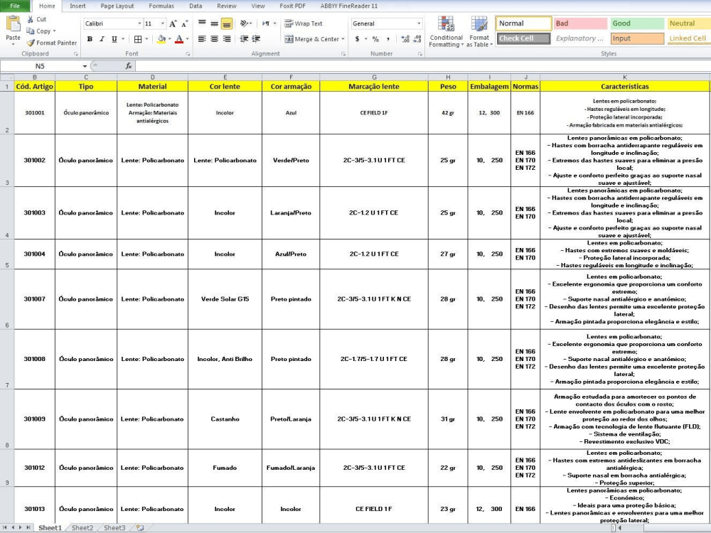Screen dimensions: 711x533
Task: Click the Name Box showing N5
Action: tap(40, 66)
